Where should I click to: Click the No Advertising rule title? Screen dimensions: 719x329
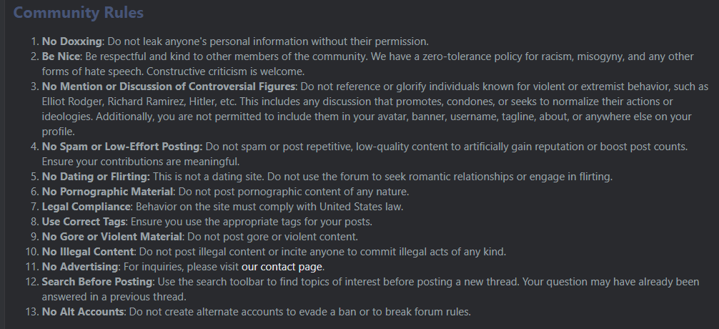(x=80, y=267)
